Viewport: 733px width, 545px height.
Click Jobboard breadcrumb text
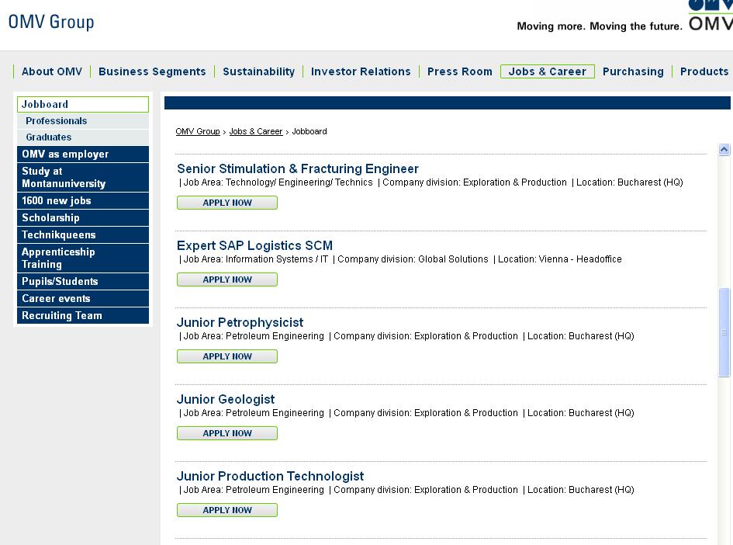309,131
